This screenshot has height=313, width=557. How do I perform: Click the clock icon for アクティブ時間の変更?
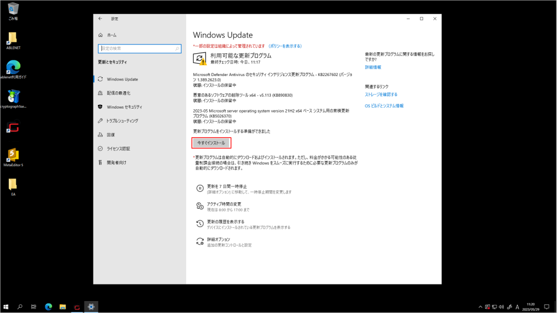click(200, 206)
